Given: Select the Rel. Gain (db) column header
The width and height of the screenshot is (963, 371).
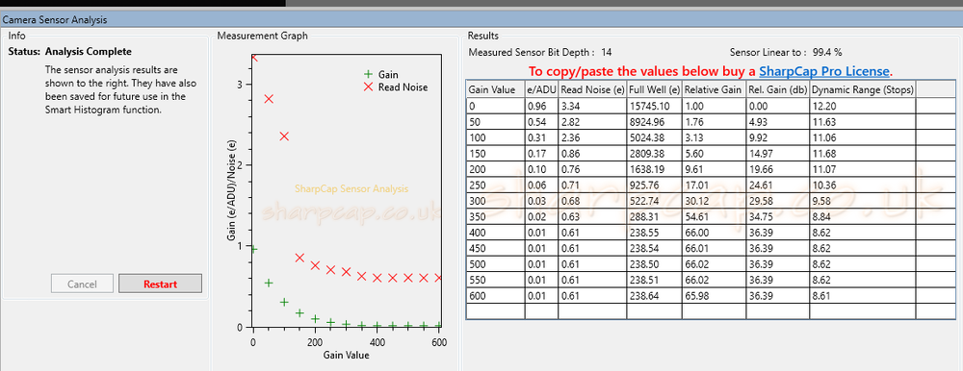Looking at the screenshot, I should pyautogui.click(x=777, y=89).
